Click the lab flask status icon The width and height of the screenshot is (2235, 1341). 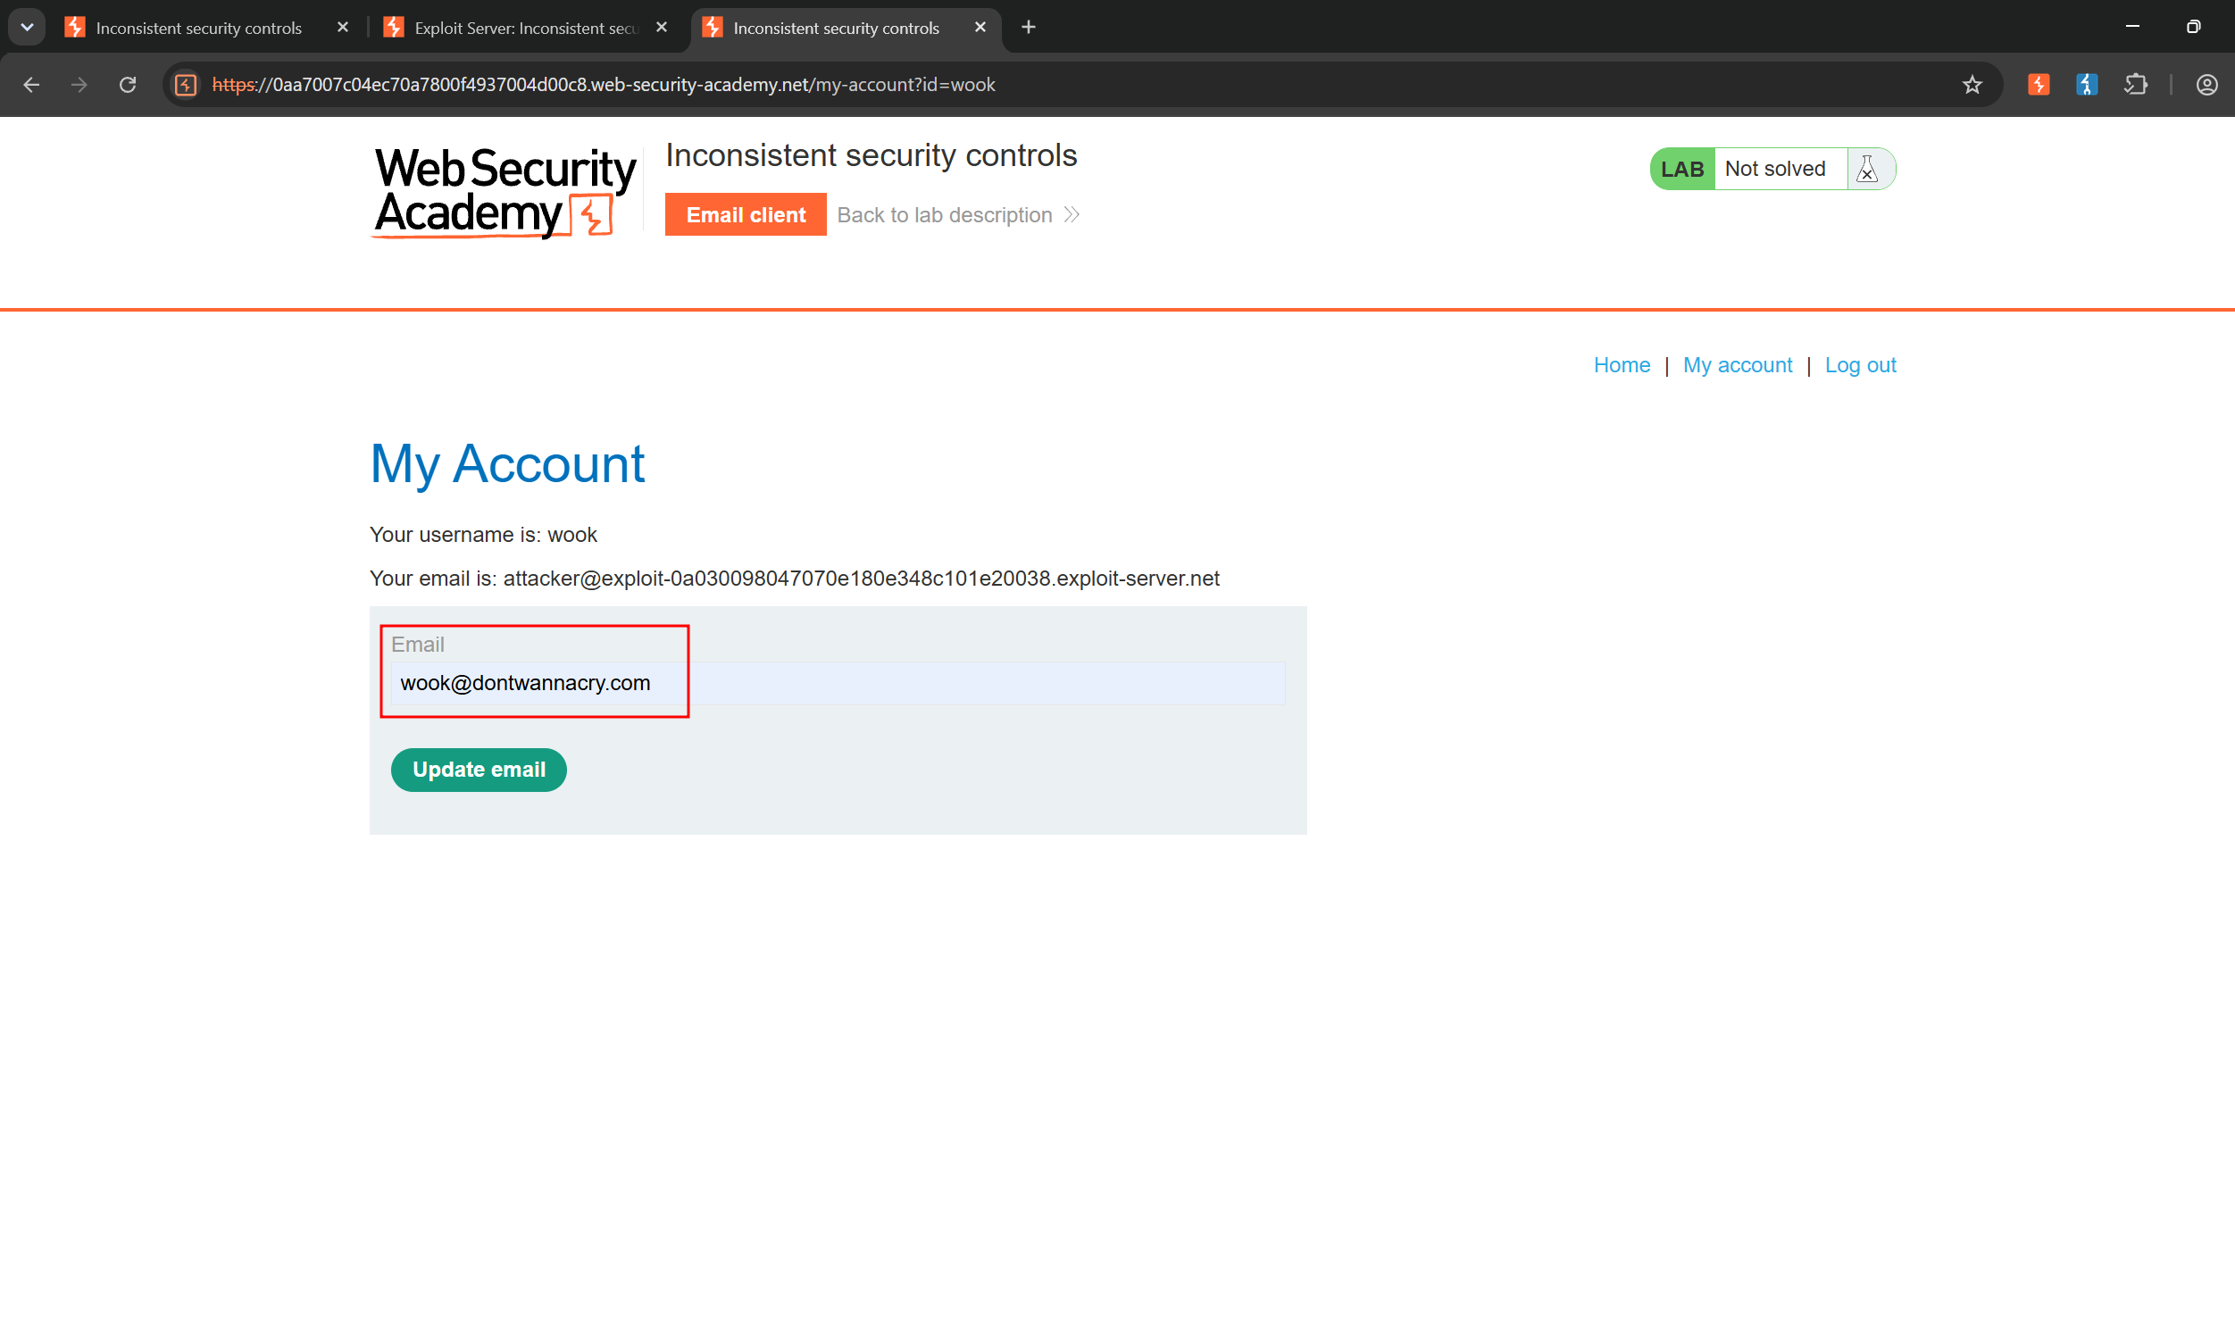tap(1867, 169)
